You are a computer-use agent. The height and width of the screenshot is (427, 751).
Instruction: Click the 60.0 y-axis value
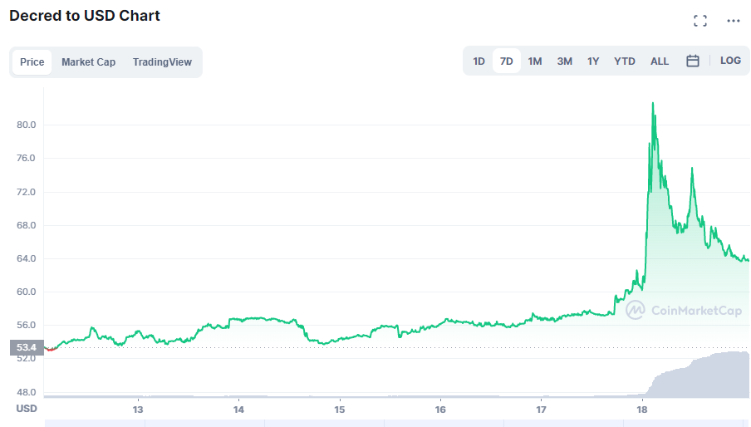(x=27, y=292)
